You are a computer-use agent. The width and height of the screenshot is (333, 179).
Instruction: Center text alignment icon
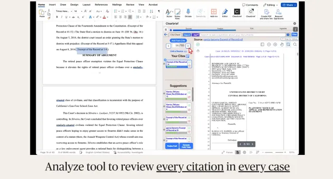(x=120, y=17)
